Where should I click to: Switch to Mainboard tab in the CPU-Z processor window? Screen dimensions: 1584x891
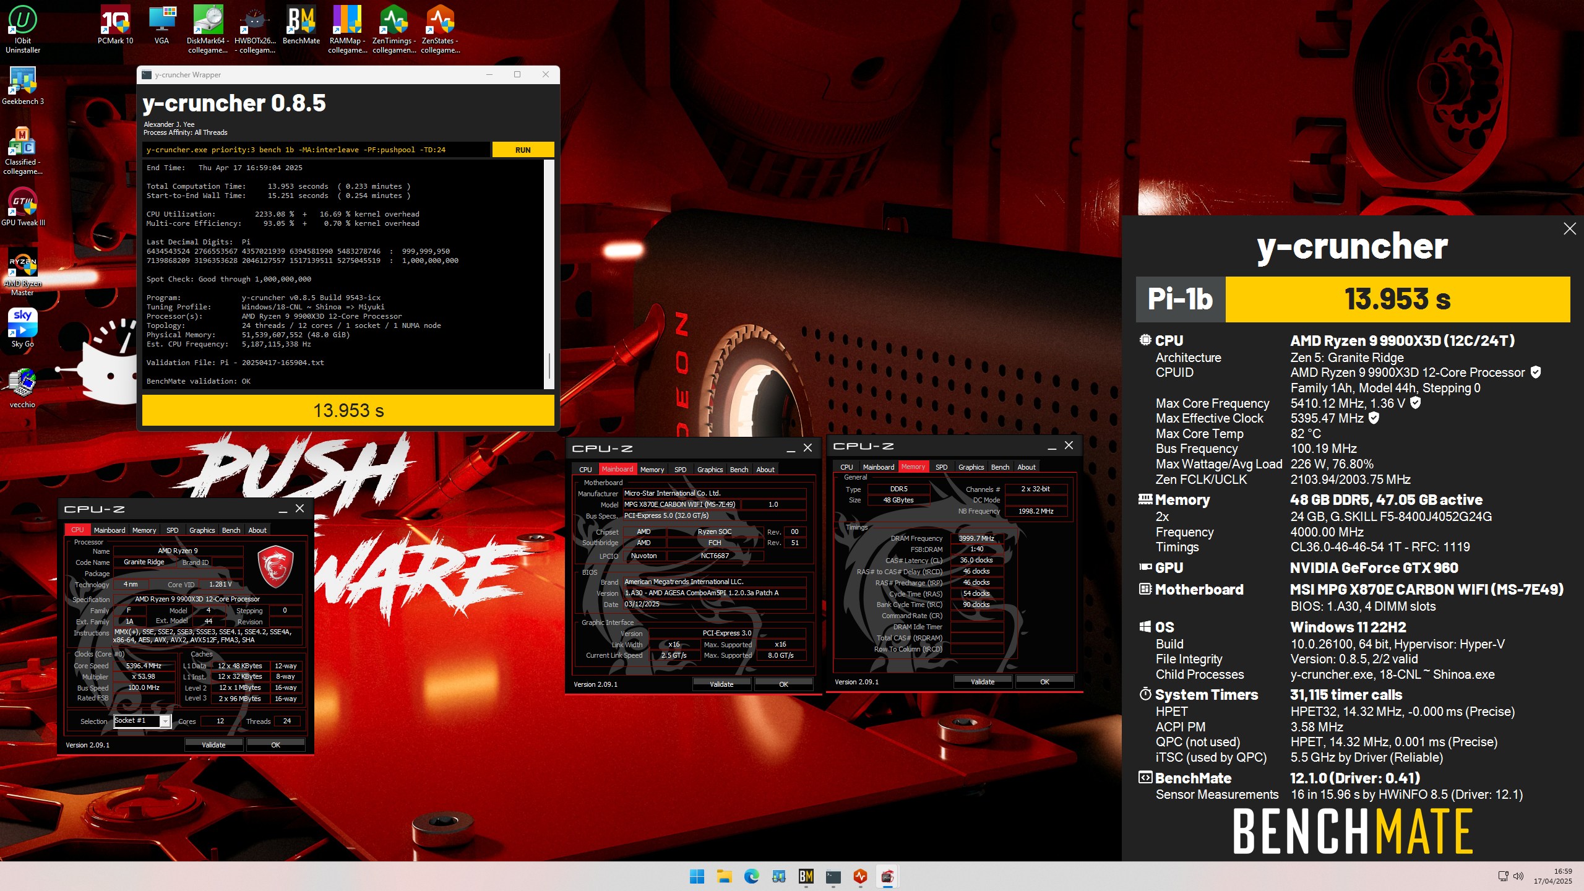point(110,530)
